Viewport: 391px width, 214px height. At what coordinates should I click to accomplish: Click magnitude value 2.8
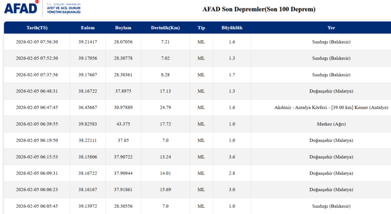tap(232, 173)
